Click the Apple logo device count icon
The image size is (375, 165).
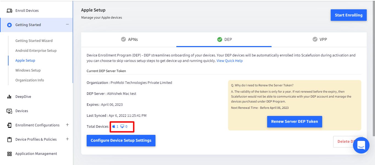[114, 126]
